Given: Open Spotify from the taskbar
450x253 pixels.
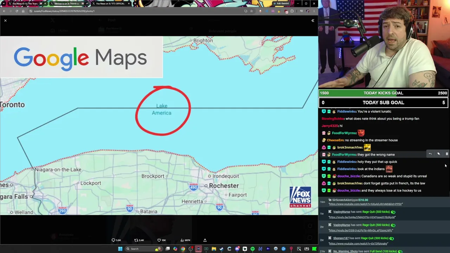Looking at the screenshot, I should pyautogui.click(x=252, y=249).
